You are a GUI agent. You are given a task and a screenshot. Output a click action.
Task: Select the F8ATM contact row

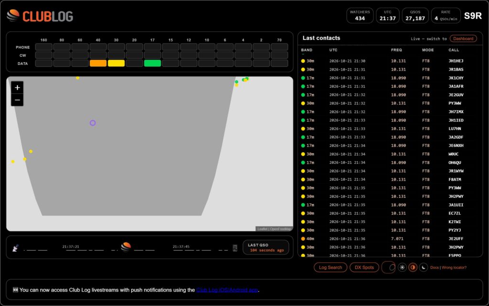tap(390, 179)
